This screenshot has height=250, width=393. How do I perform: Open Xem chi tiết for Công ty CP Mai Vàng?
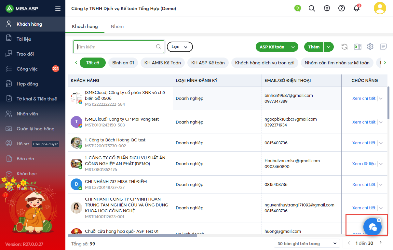364,122
